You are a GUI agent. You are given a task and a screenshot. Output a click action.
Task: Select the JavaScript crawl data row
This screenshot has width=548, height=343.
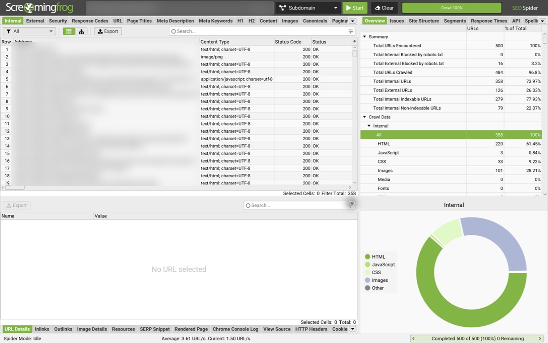pos(451,153)
